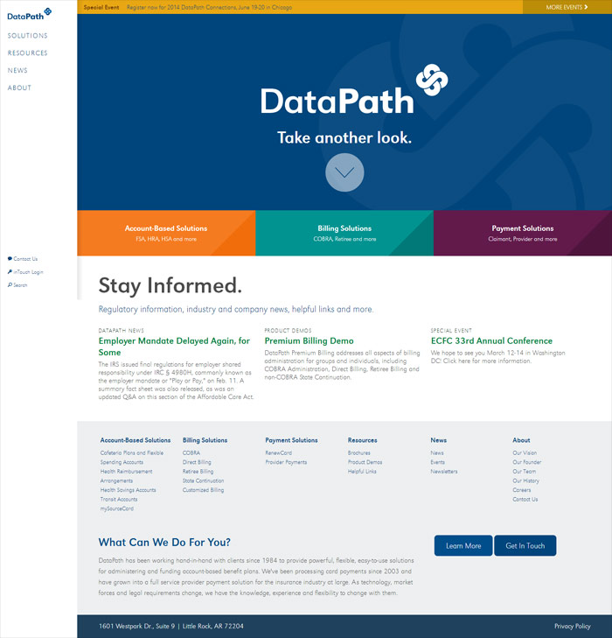612x638 pixels.
Task: Click the DataPath logo in the sidebar
Action: coord(29,14)
